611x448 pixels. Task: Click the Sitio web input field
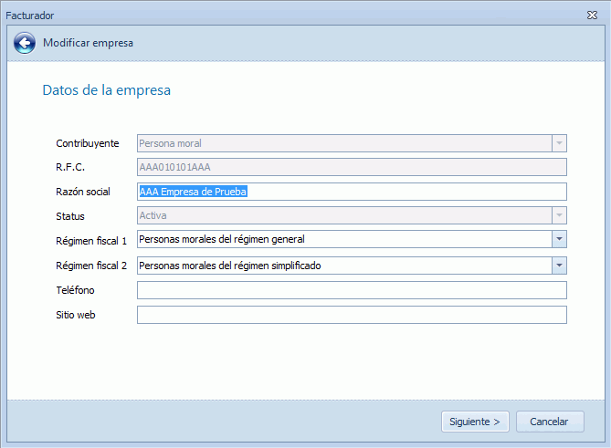click(x=352, y=315)
